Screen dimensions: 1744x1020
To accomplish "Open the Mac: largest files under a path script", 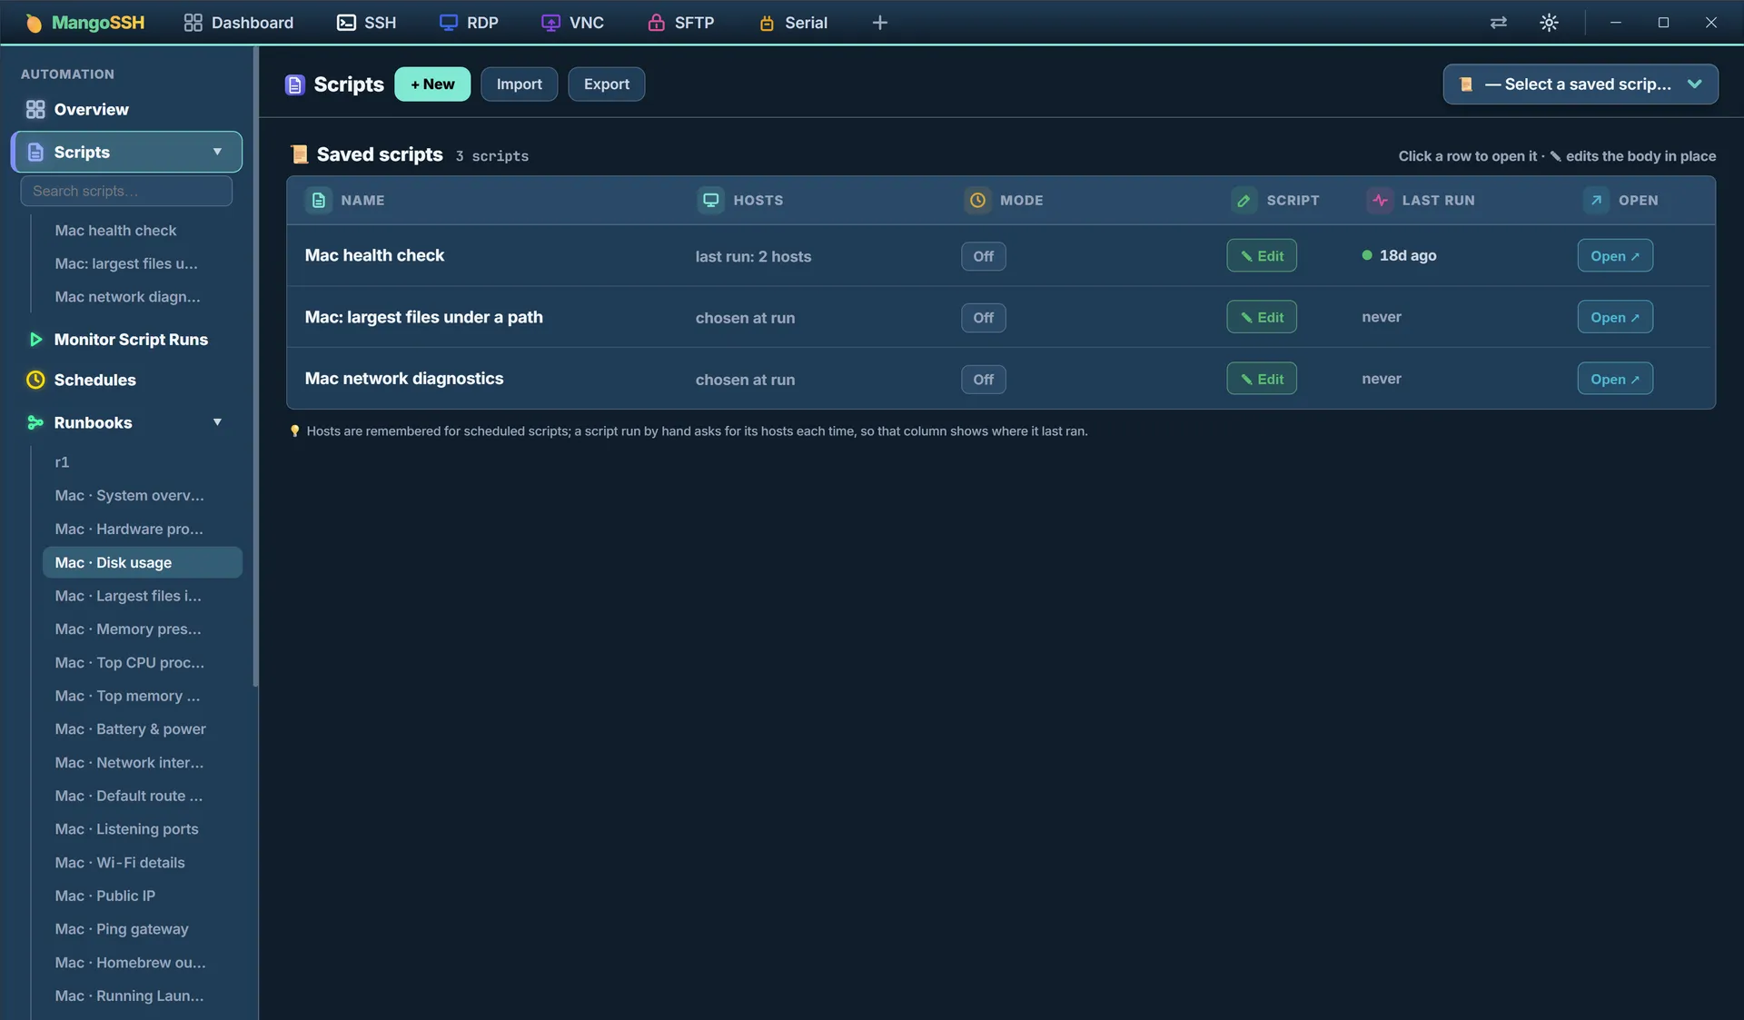I will point(1615,318).
